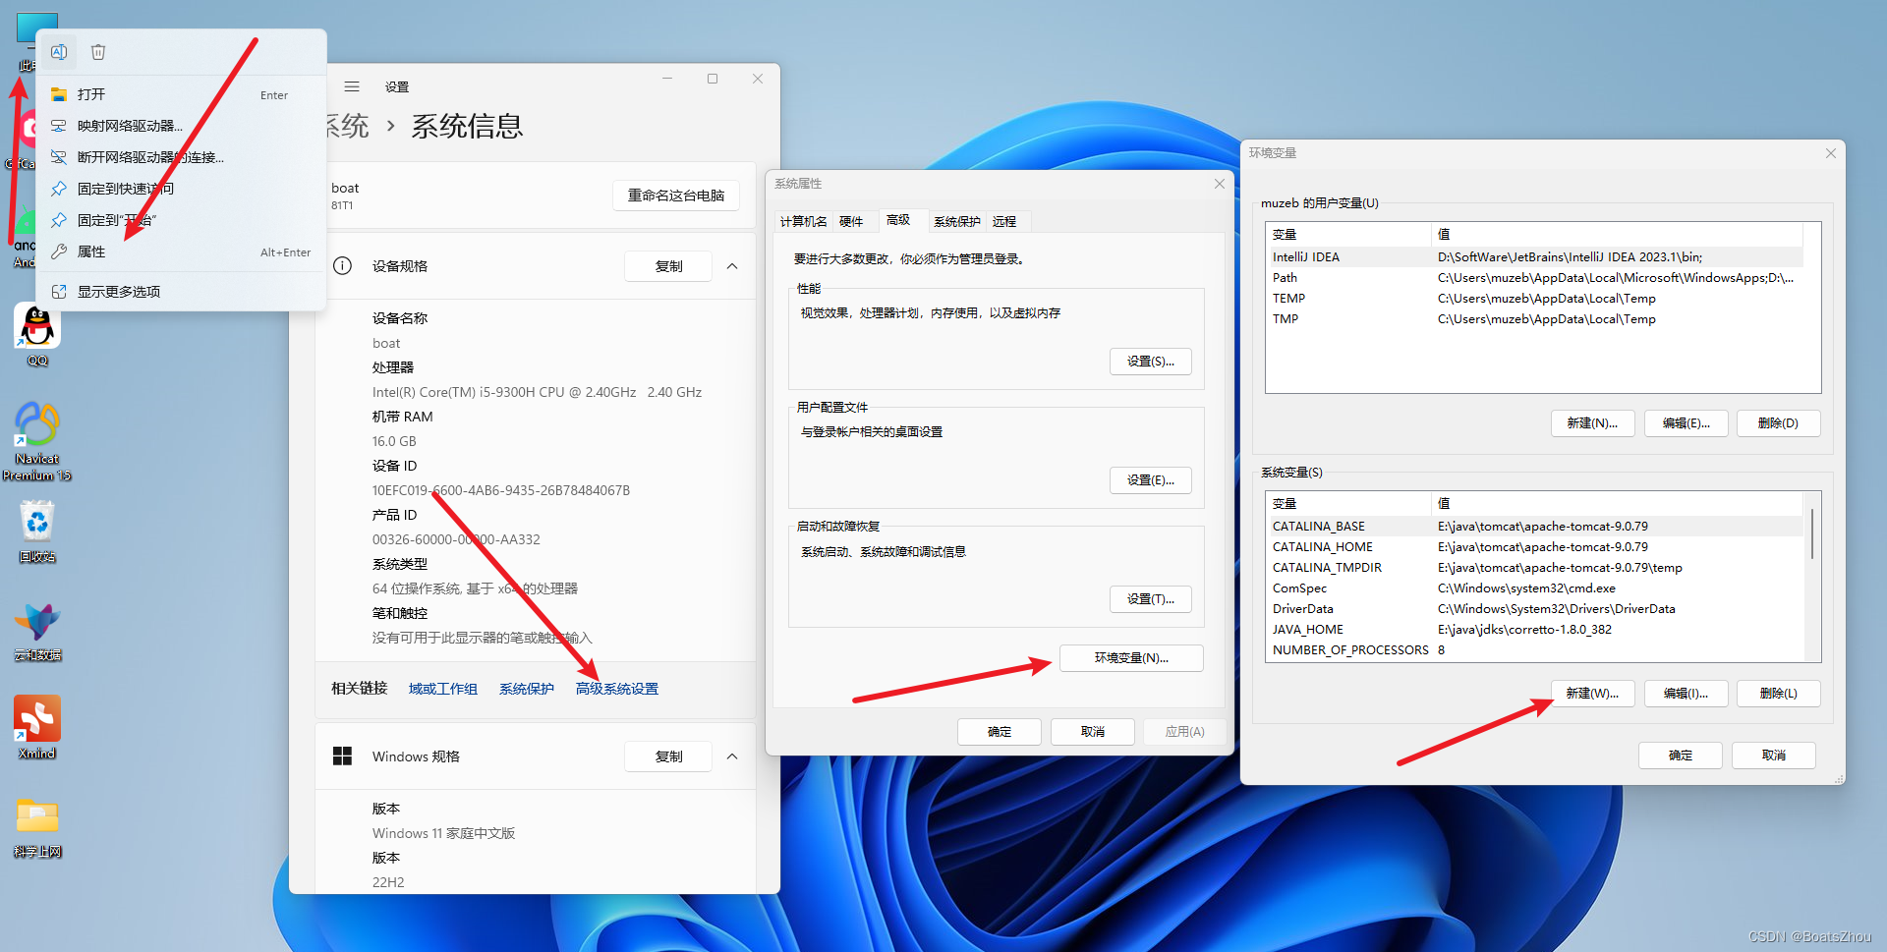Select JAVA_HOME system variable row
The height and width of the screenshot is (952, 1887).
coord(1535,630)
